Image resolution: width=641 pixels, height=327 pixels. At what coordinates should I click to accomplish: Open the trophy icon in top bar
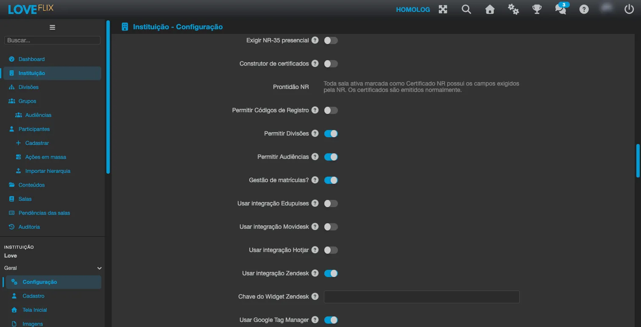537,9
